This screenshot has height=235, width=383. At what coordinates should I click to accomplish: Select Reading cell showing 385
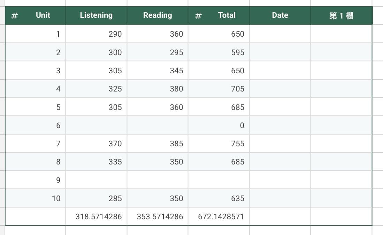click(158, 144)
